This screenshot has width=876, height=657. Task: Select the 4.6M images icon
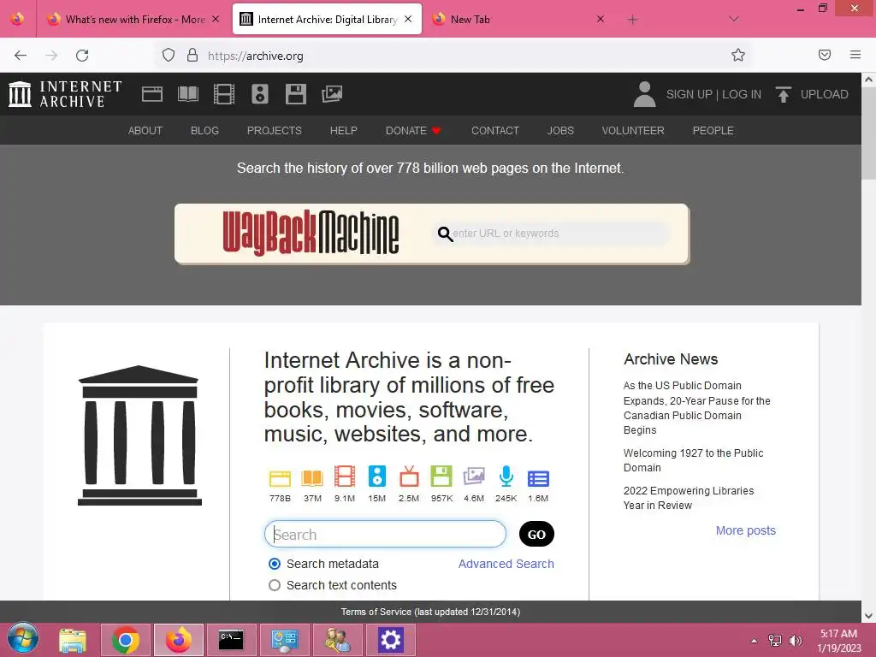(474, 476)
